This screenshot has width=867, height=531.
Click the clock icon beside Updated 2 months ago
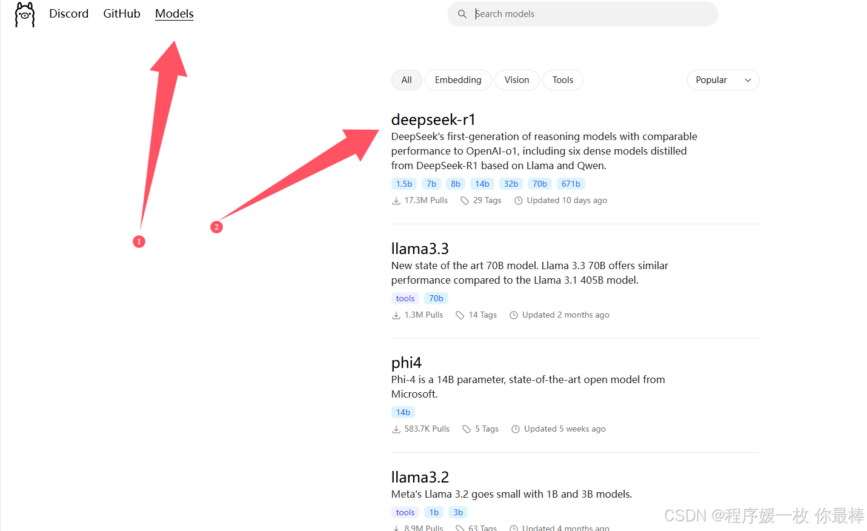pyautogui.click(x=514, y=315)
